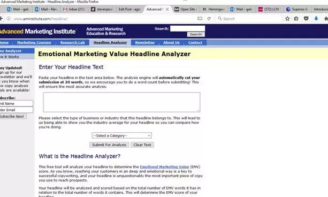Click the What is the Headline Analyzer? heading
This screenshot has width=328, height=197.
(80, 156)
